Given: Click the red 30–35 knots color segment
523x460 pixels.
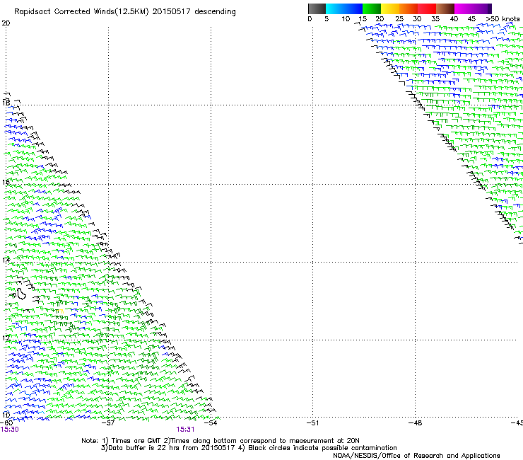Looking at the screenshot, I should [427, 8].
